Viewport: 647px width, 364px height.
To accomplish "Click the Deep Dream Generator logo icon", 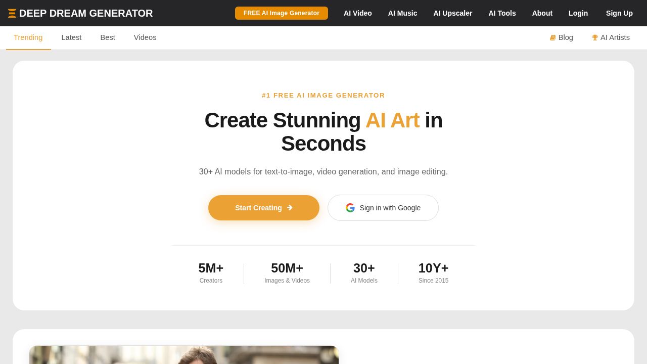I will pos(12,13).
